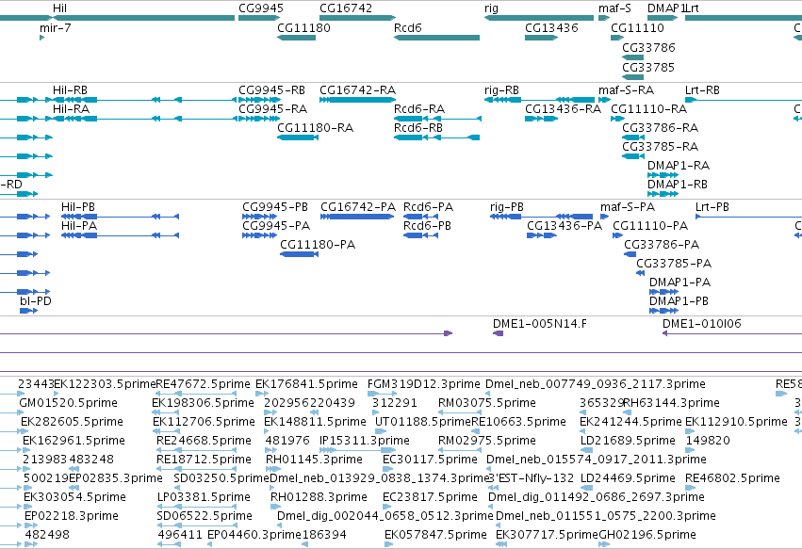Select the CG11180-PA protein bar
Viewport: 802px width, 549px height.
coord(299,254)
